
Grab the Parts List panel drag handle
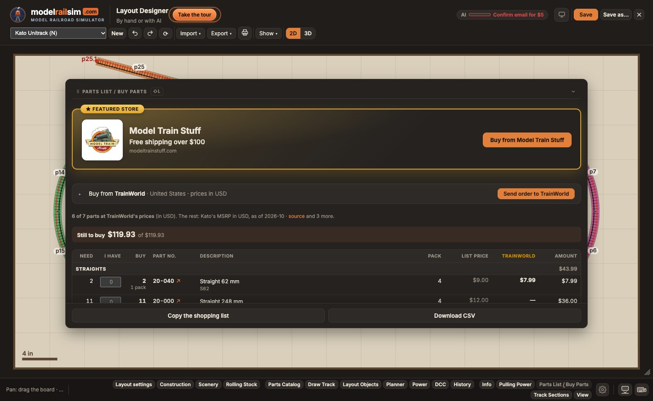(78, 92)
